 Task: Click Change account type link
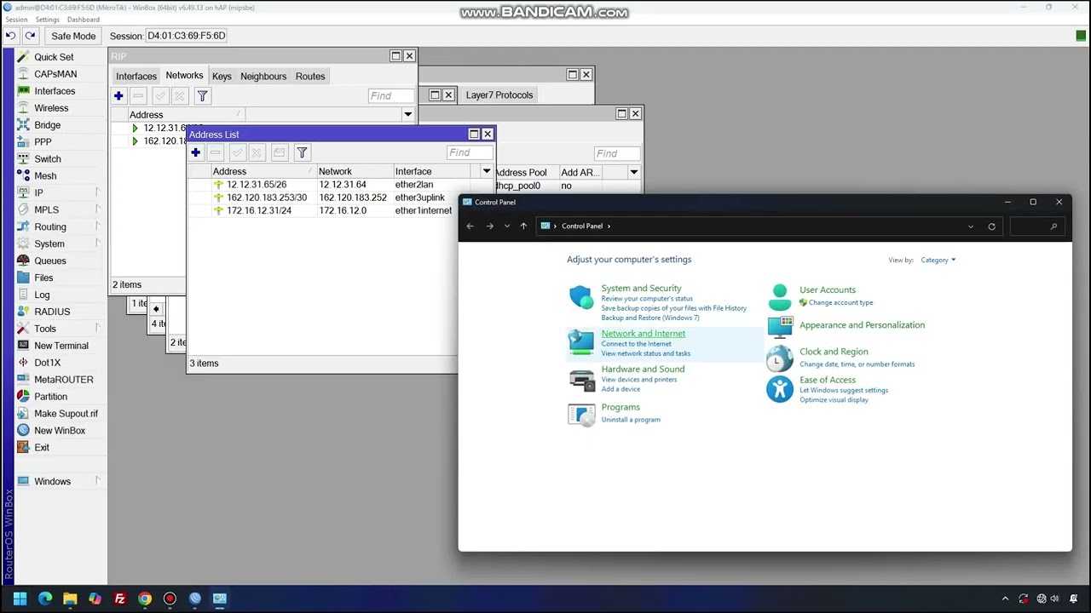(x=840, y=303)
